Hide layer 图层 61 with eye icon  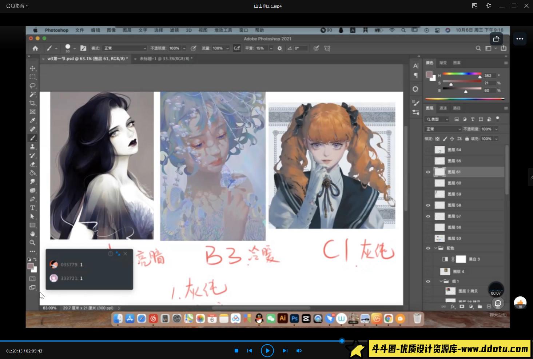[428, 172]
